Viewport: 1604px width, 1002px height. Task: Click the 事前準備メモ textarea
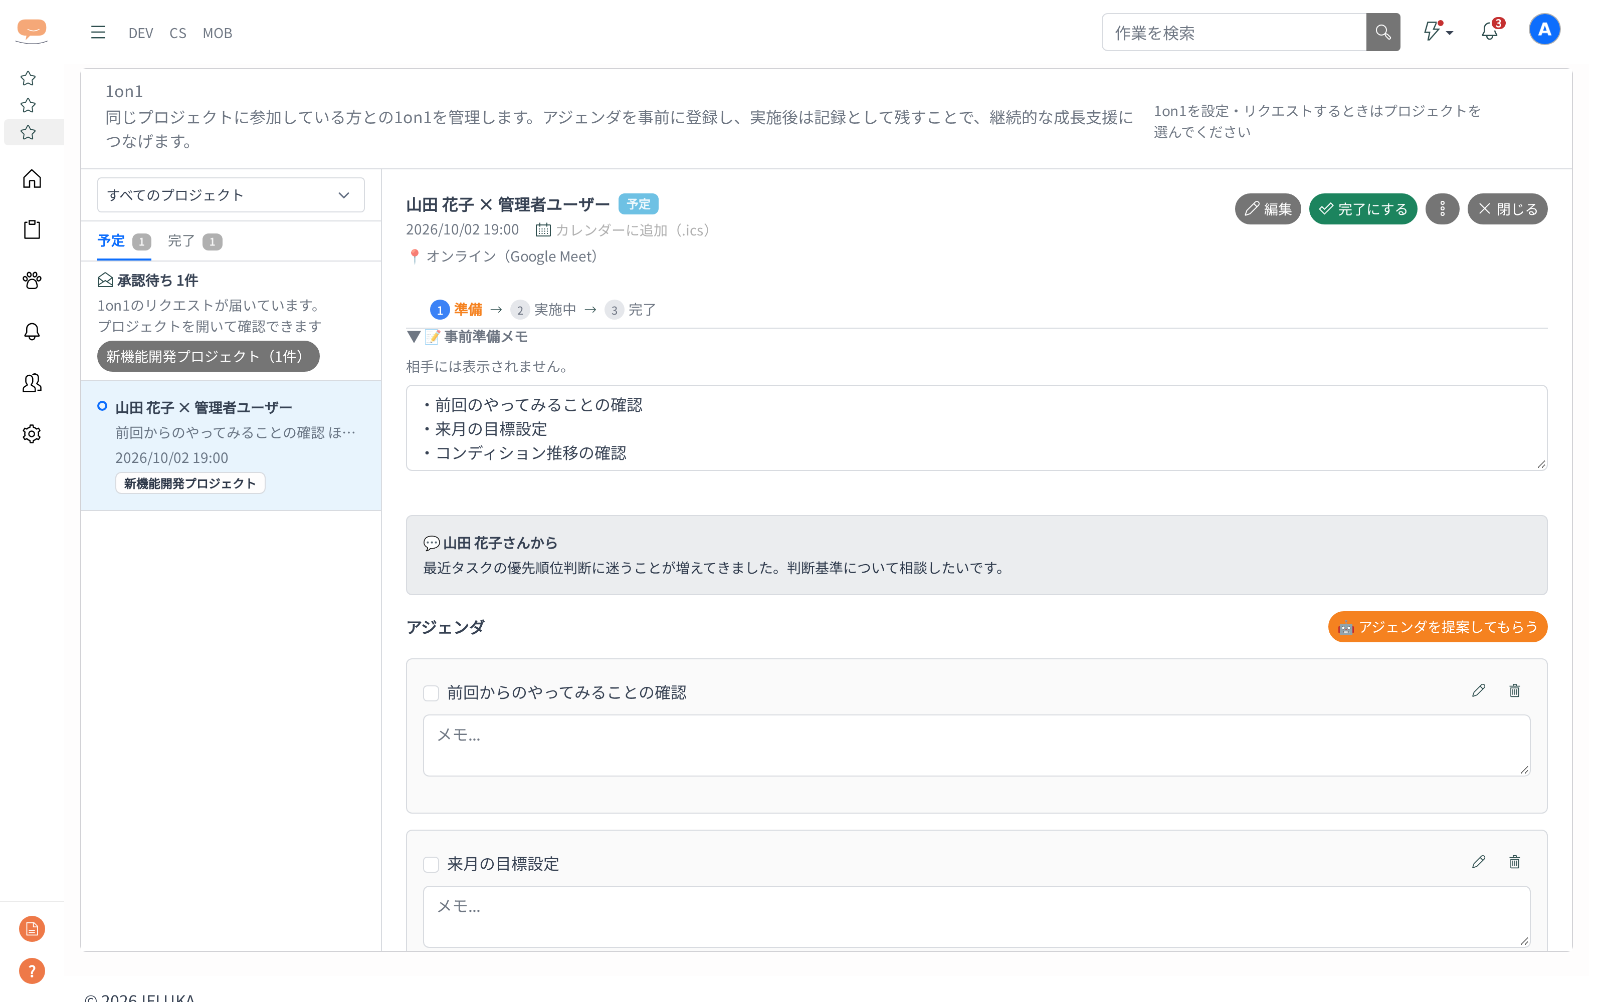(976, 428)
